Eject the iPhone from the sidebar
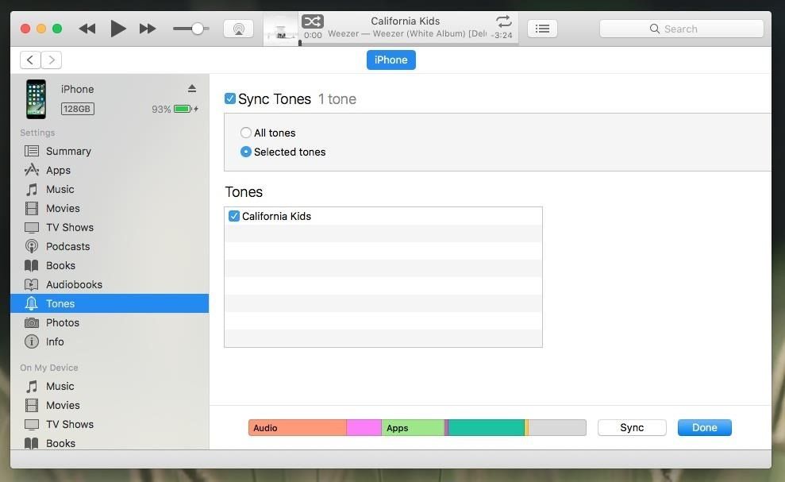The width and height of the screenshot is (785, 482). pyautogui.click(x=192, y=88)
